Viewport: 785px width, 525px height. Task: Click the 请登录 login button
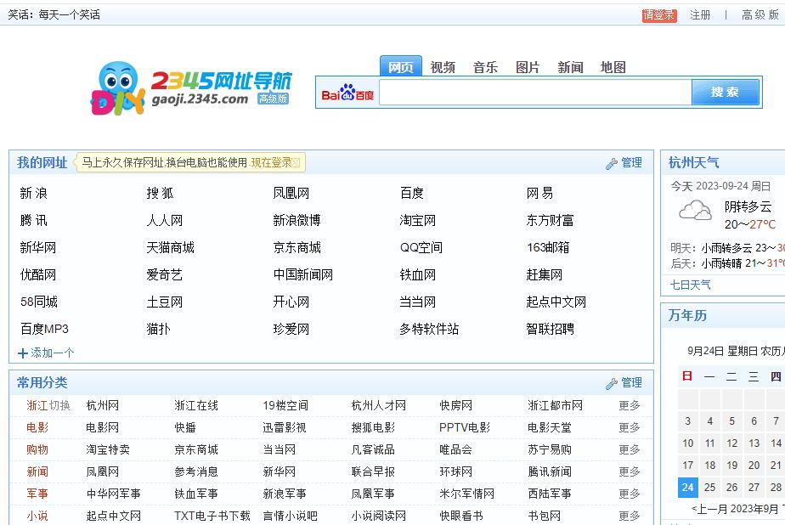(659, 15)
